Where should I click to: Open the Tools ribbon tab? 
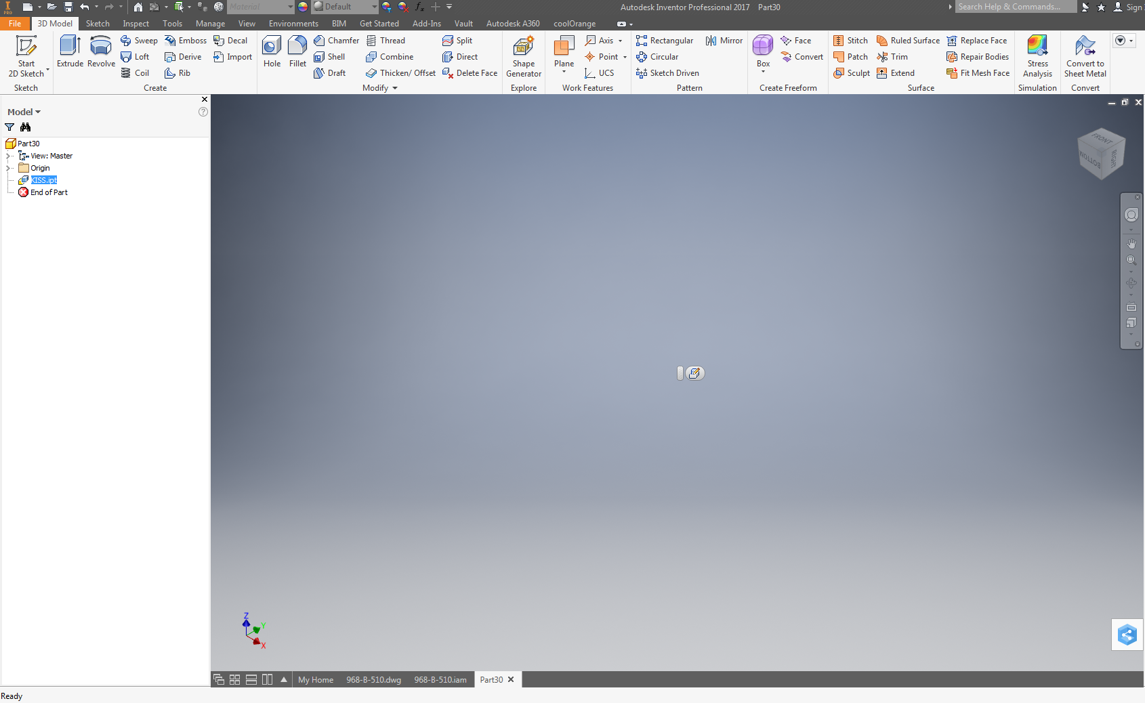point(172,24)
